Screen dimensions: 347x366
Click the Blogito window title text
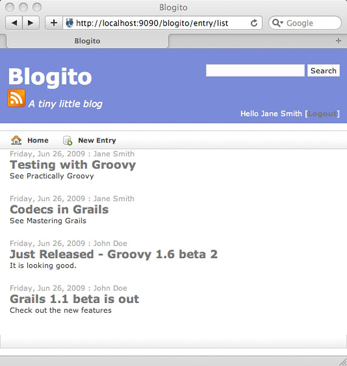173,7
